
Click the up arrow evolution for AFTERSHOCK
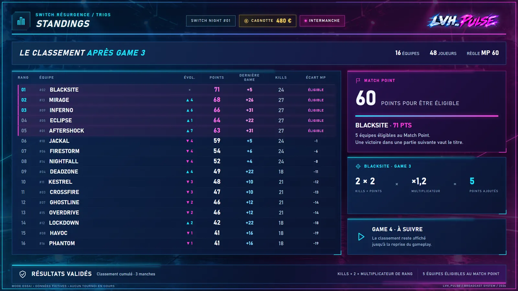tap(188, 131)
